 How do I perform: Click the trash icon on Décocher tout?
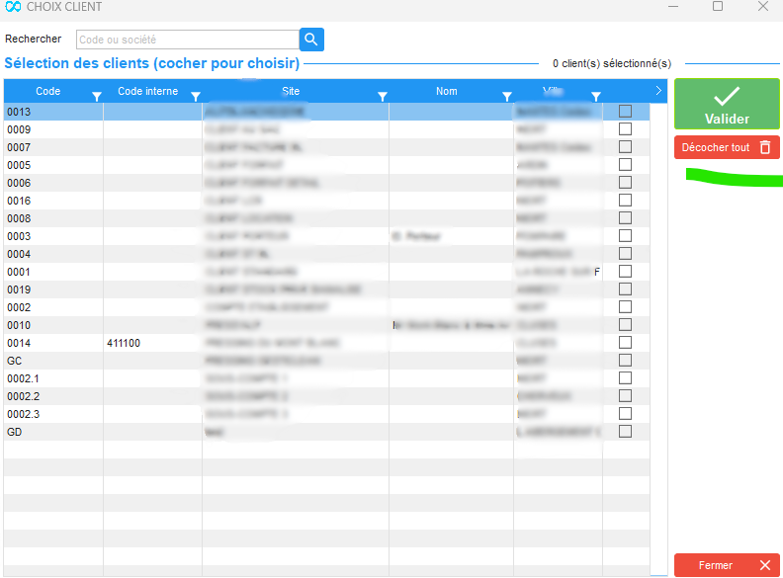764,147
